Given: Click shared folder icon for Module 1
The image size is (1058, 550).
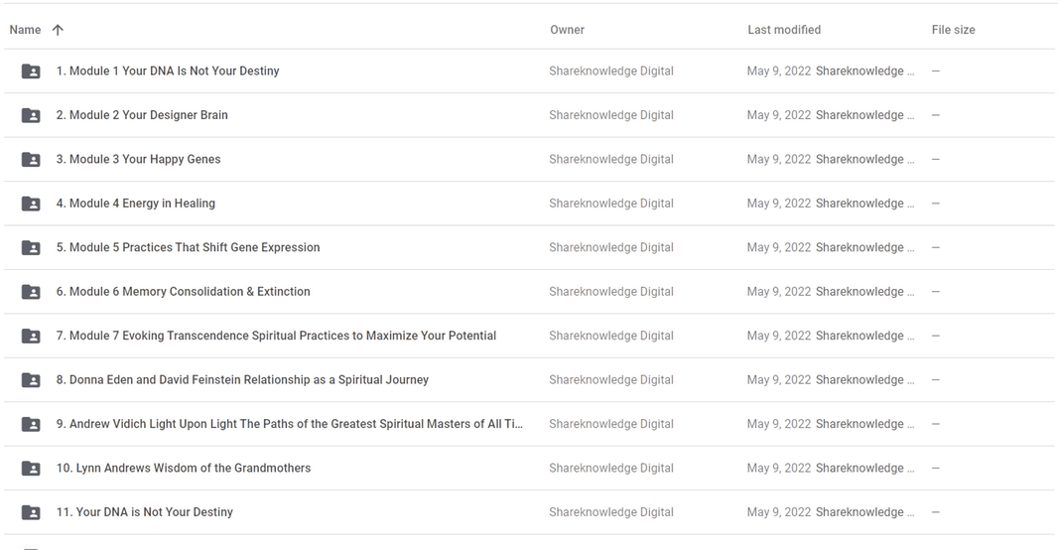Looking at the screenshot, I should click(x=31, y=70).
